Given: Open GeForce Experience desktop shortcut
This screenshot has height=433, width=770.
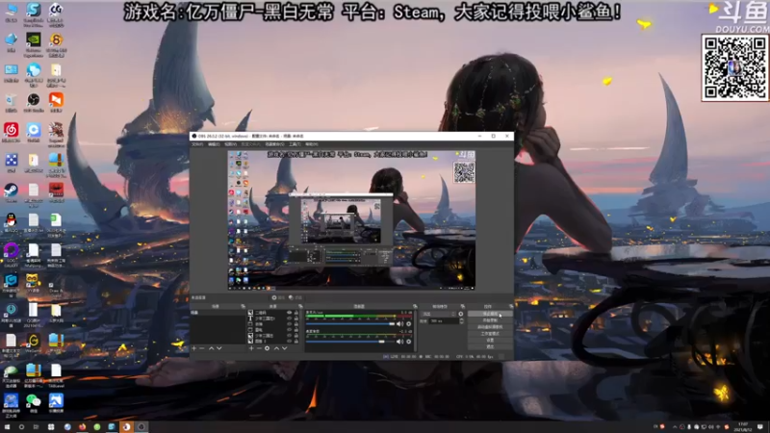Looking at the screenshot, I should coord(34,44).
